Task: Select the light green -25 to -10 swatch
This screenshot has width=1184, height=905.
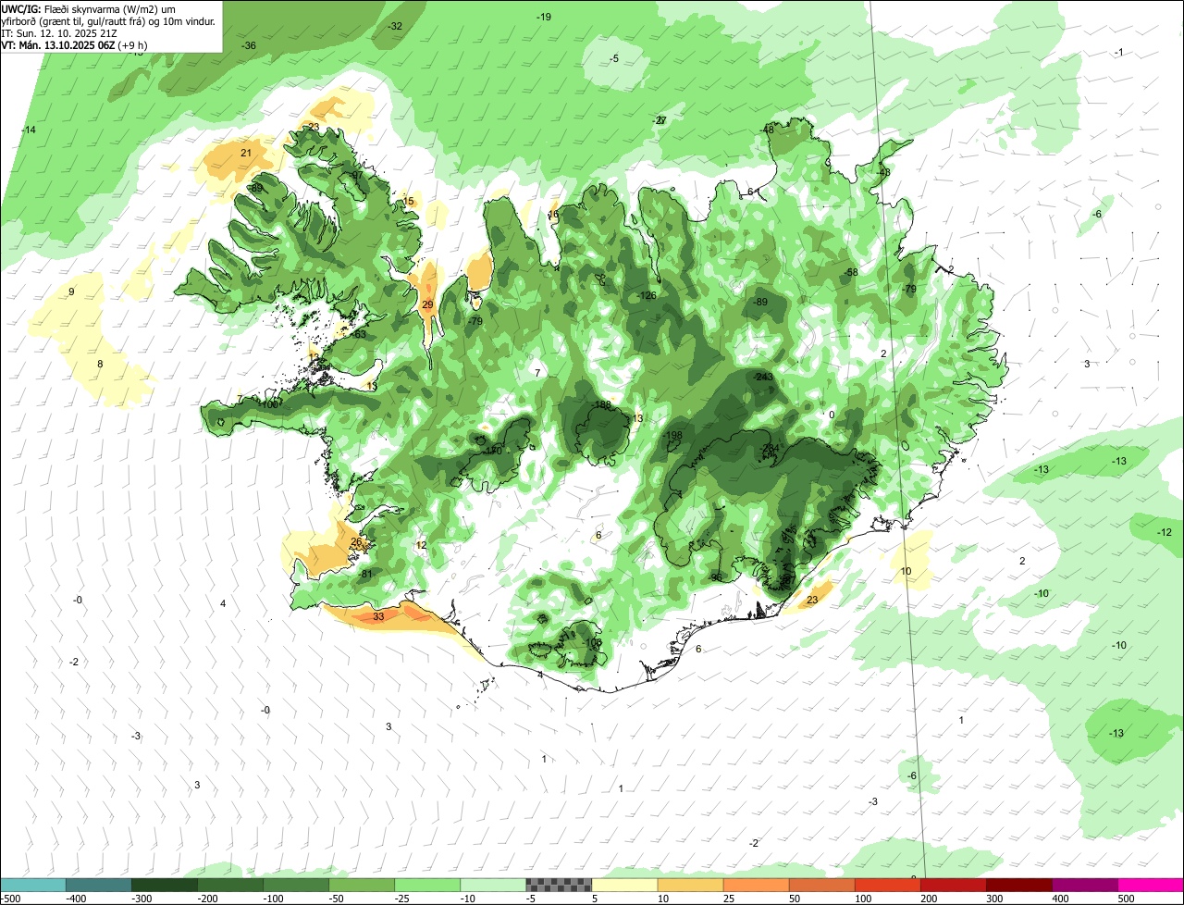Action: coord(427,885)
